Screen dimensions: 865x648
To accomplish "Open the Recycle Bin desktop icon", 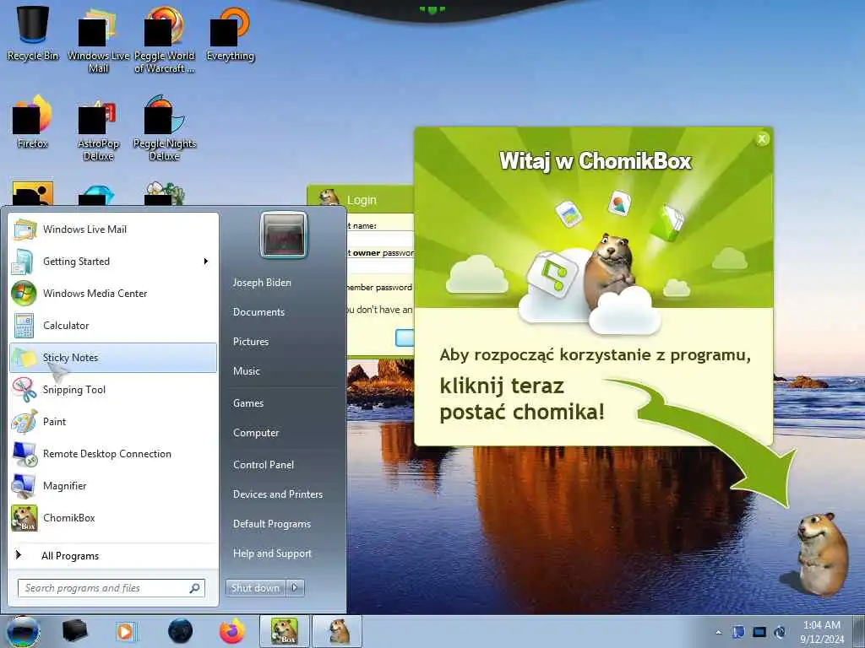I will [32, 32].
